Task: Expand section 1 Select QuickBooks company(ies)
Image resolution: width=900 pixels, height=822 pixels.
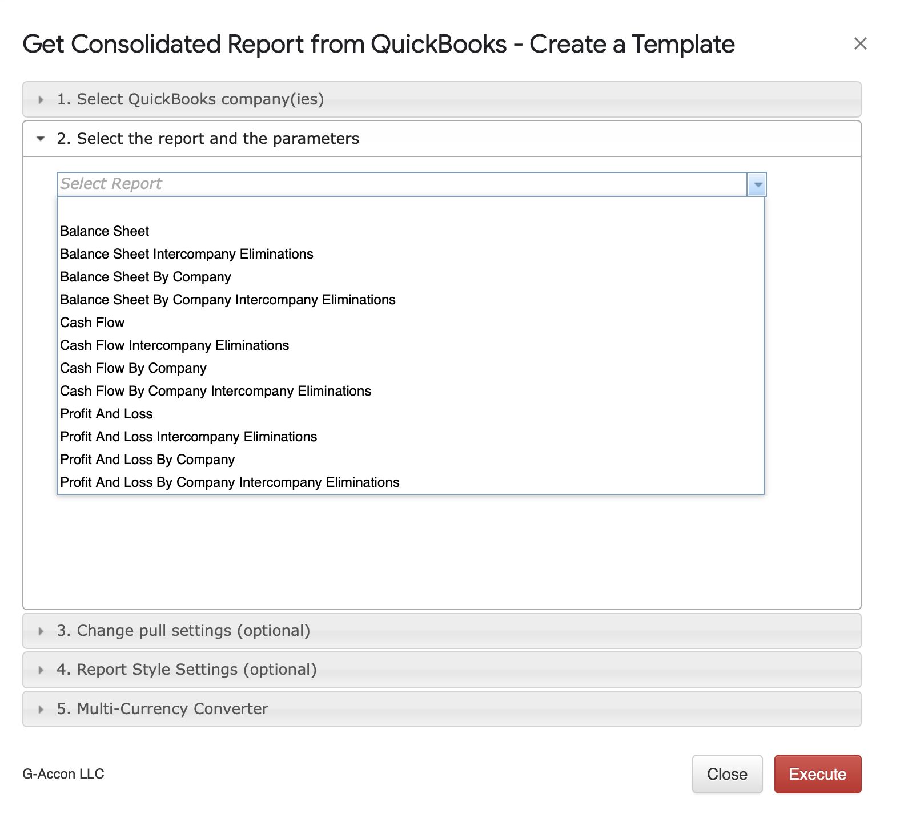Action: coord(441,99)
